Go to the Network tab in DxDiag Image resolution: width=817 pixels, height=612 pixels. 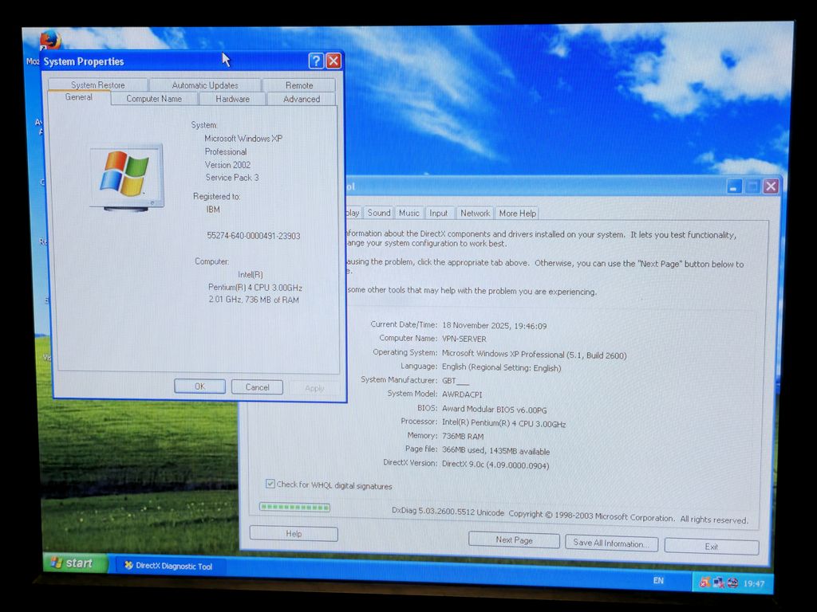(x=475, y=213)
